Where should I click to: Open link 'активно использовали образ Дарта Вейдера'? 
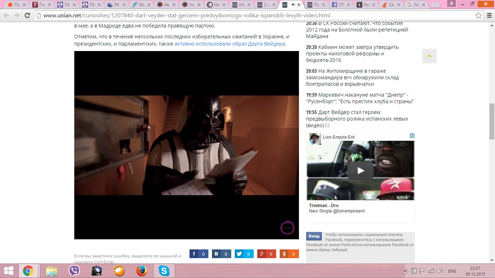pos(230,44)
